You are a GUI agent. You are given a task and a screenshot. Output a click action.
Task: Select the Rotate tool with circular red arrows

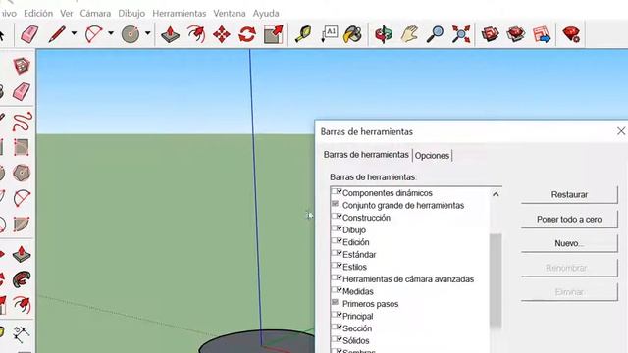(x=247, y=34)
